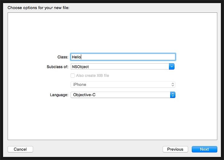The height and width of the screenshot is (160, 224).
Task: Go back with the Previous button
Action: point(175,149)
